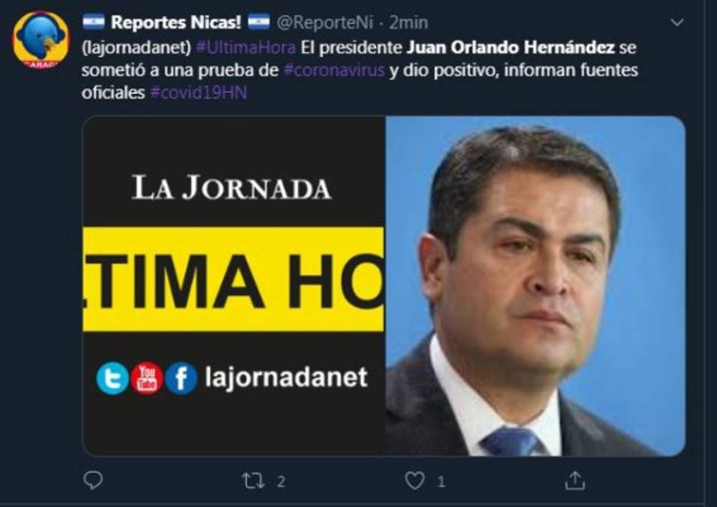717x507 pixels.
Task: Open the Reportes Nicas! display name
Action: [x=176, y=23]
